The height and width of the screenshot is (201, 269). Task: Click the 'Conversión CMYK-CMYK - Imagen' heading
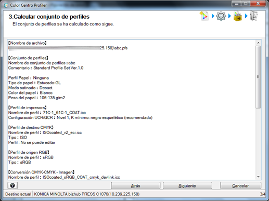[42, 172]
